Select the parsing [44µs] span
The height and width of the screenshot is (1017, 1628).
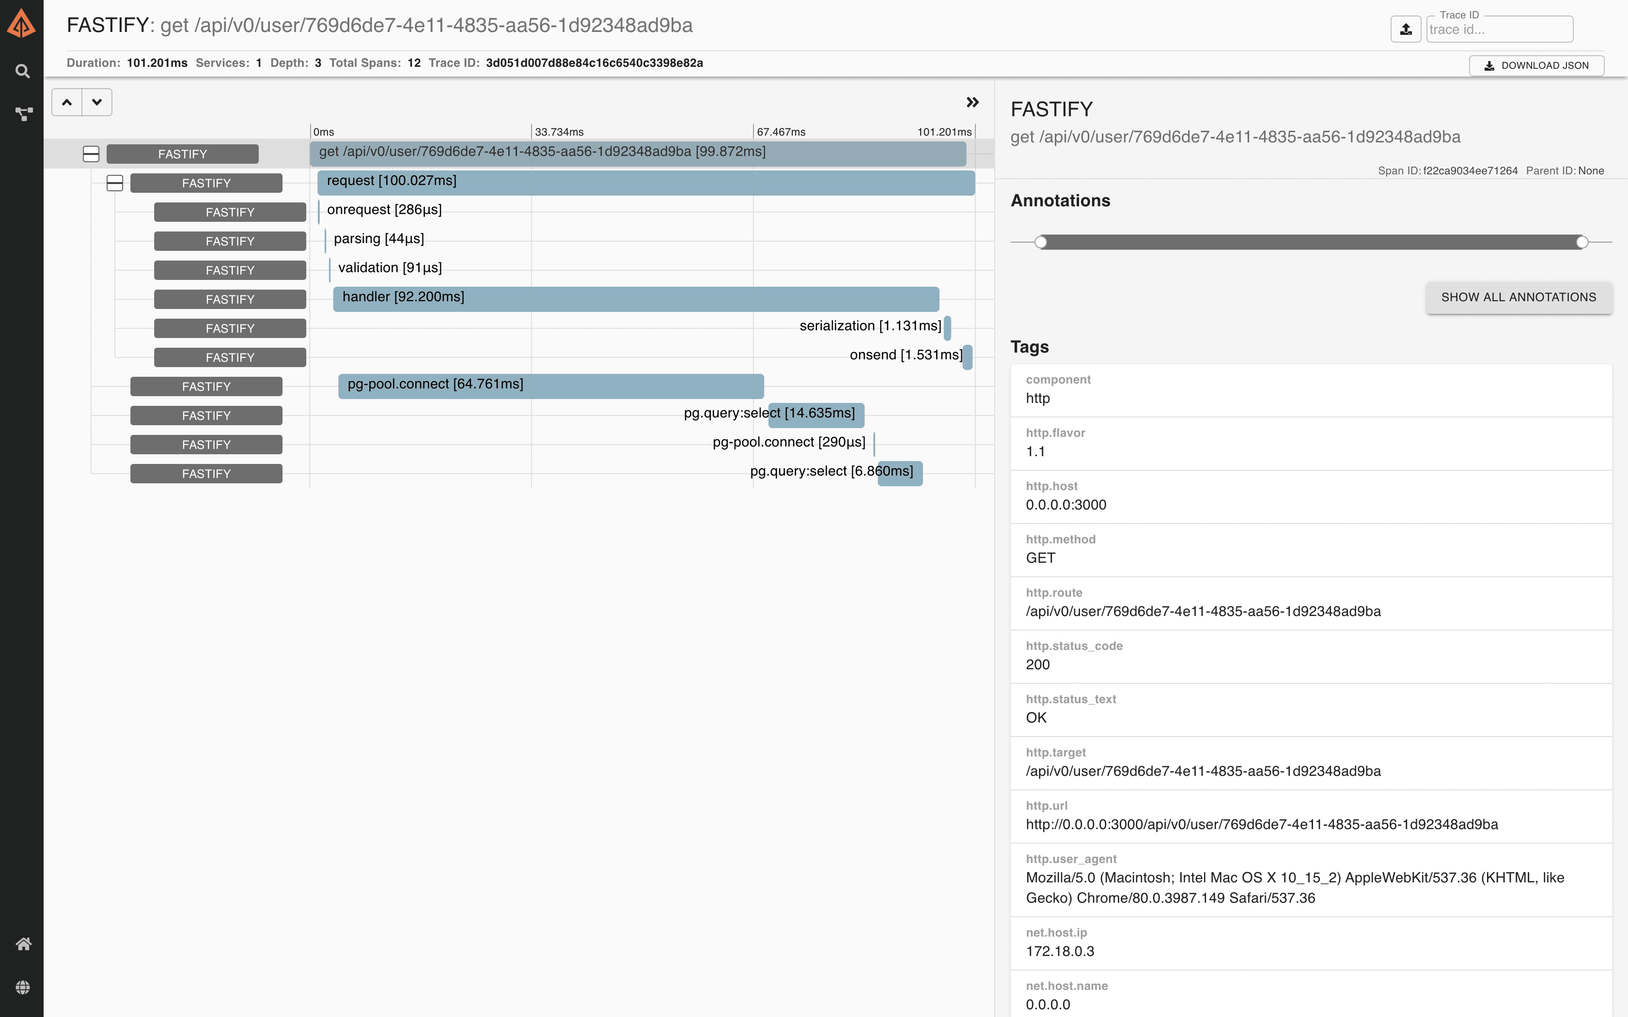click(378, 239)
